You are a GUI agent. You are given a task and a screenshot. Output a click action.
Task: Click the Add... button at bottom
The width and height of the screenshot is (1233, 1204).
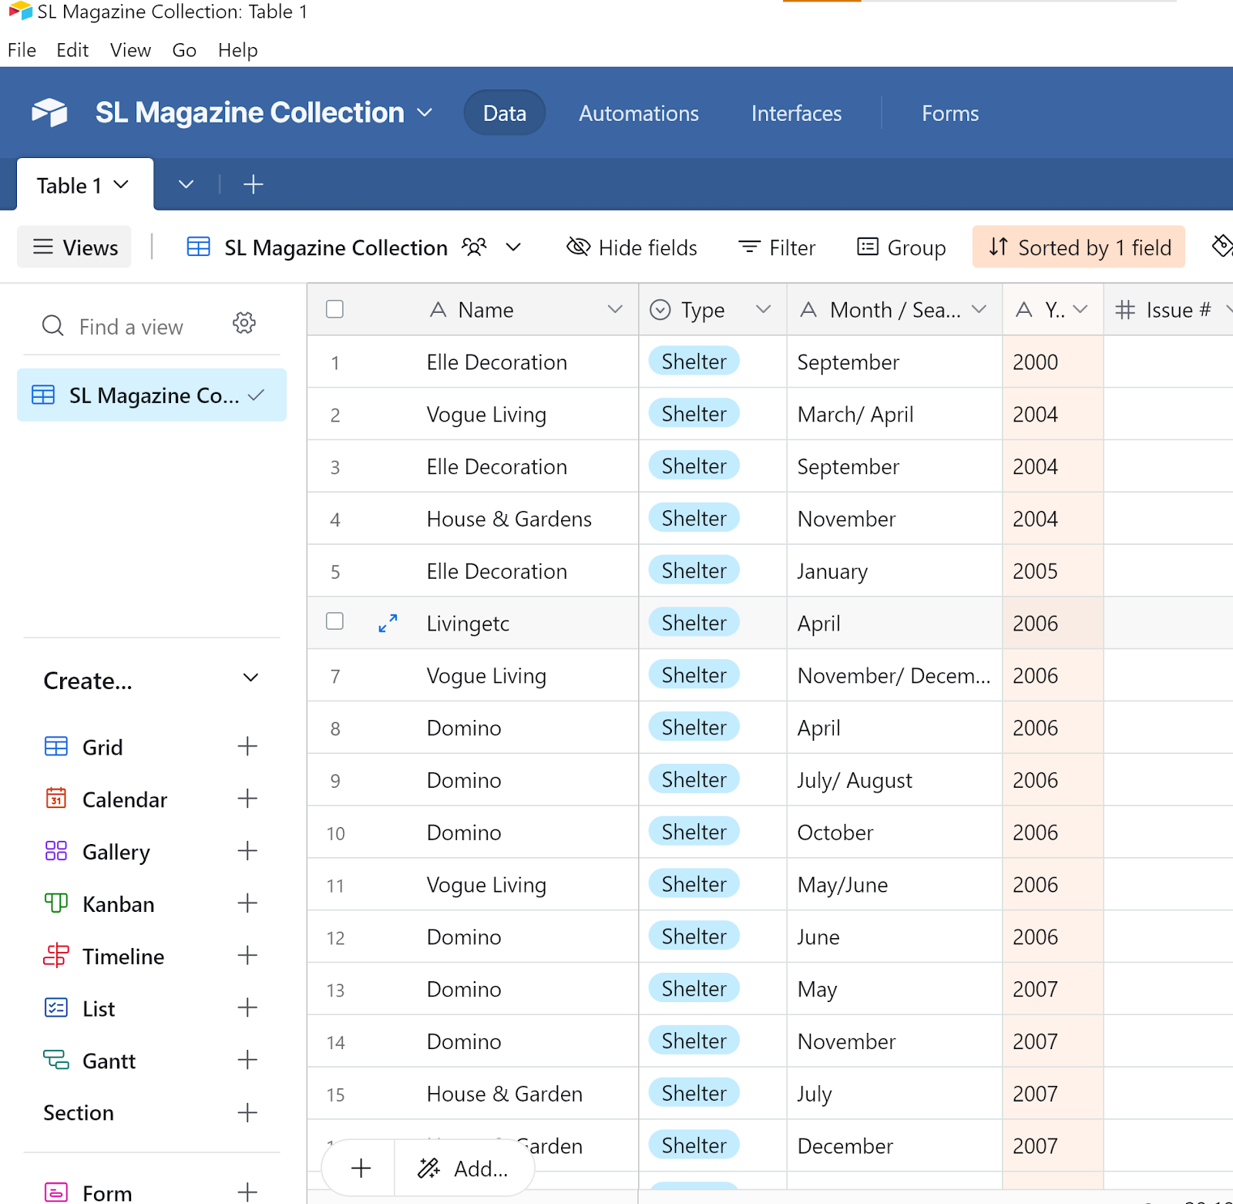tap(464, 1169)
